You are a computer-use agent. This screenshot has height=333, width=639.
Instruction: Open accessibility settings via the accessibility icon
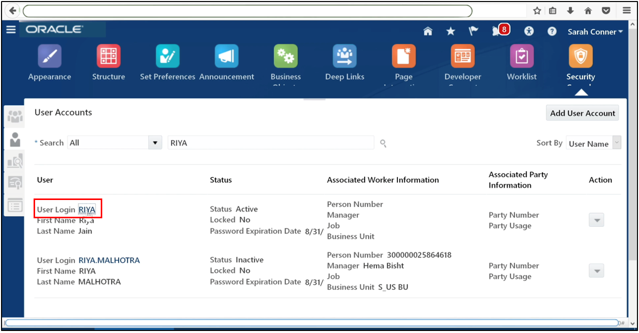pyautogui.click(x=529, y=31)
